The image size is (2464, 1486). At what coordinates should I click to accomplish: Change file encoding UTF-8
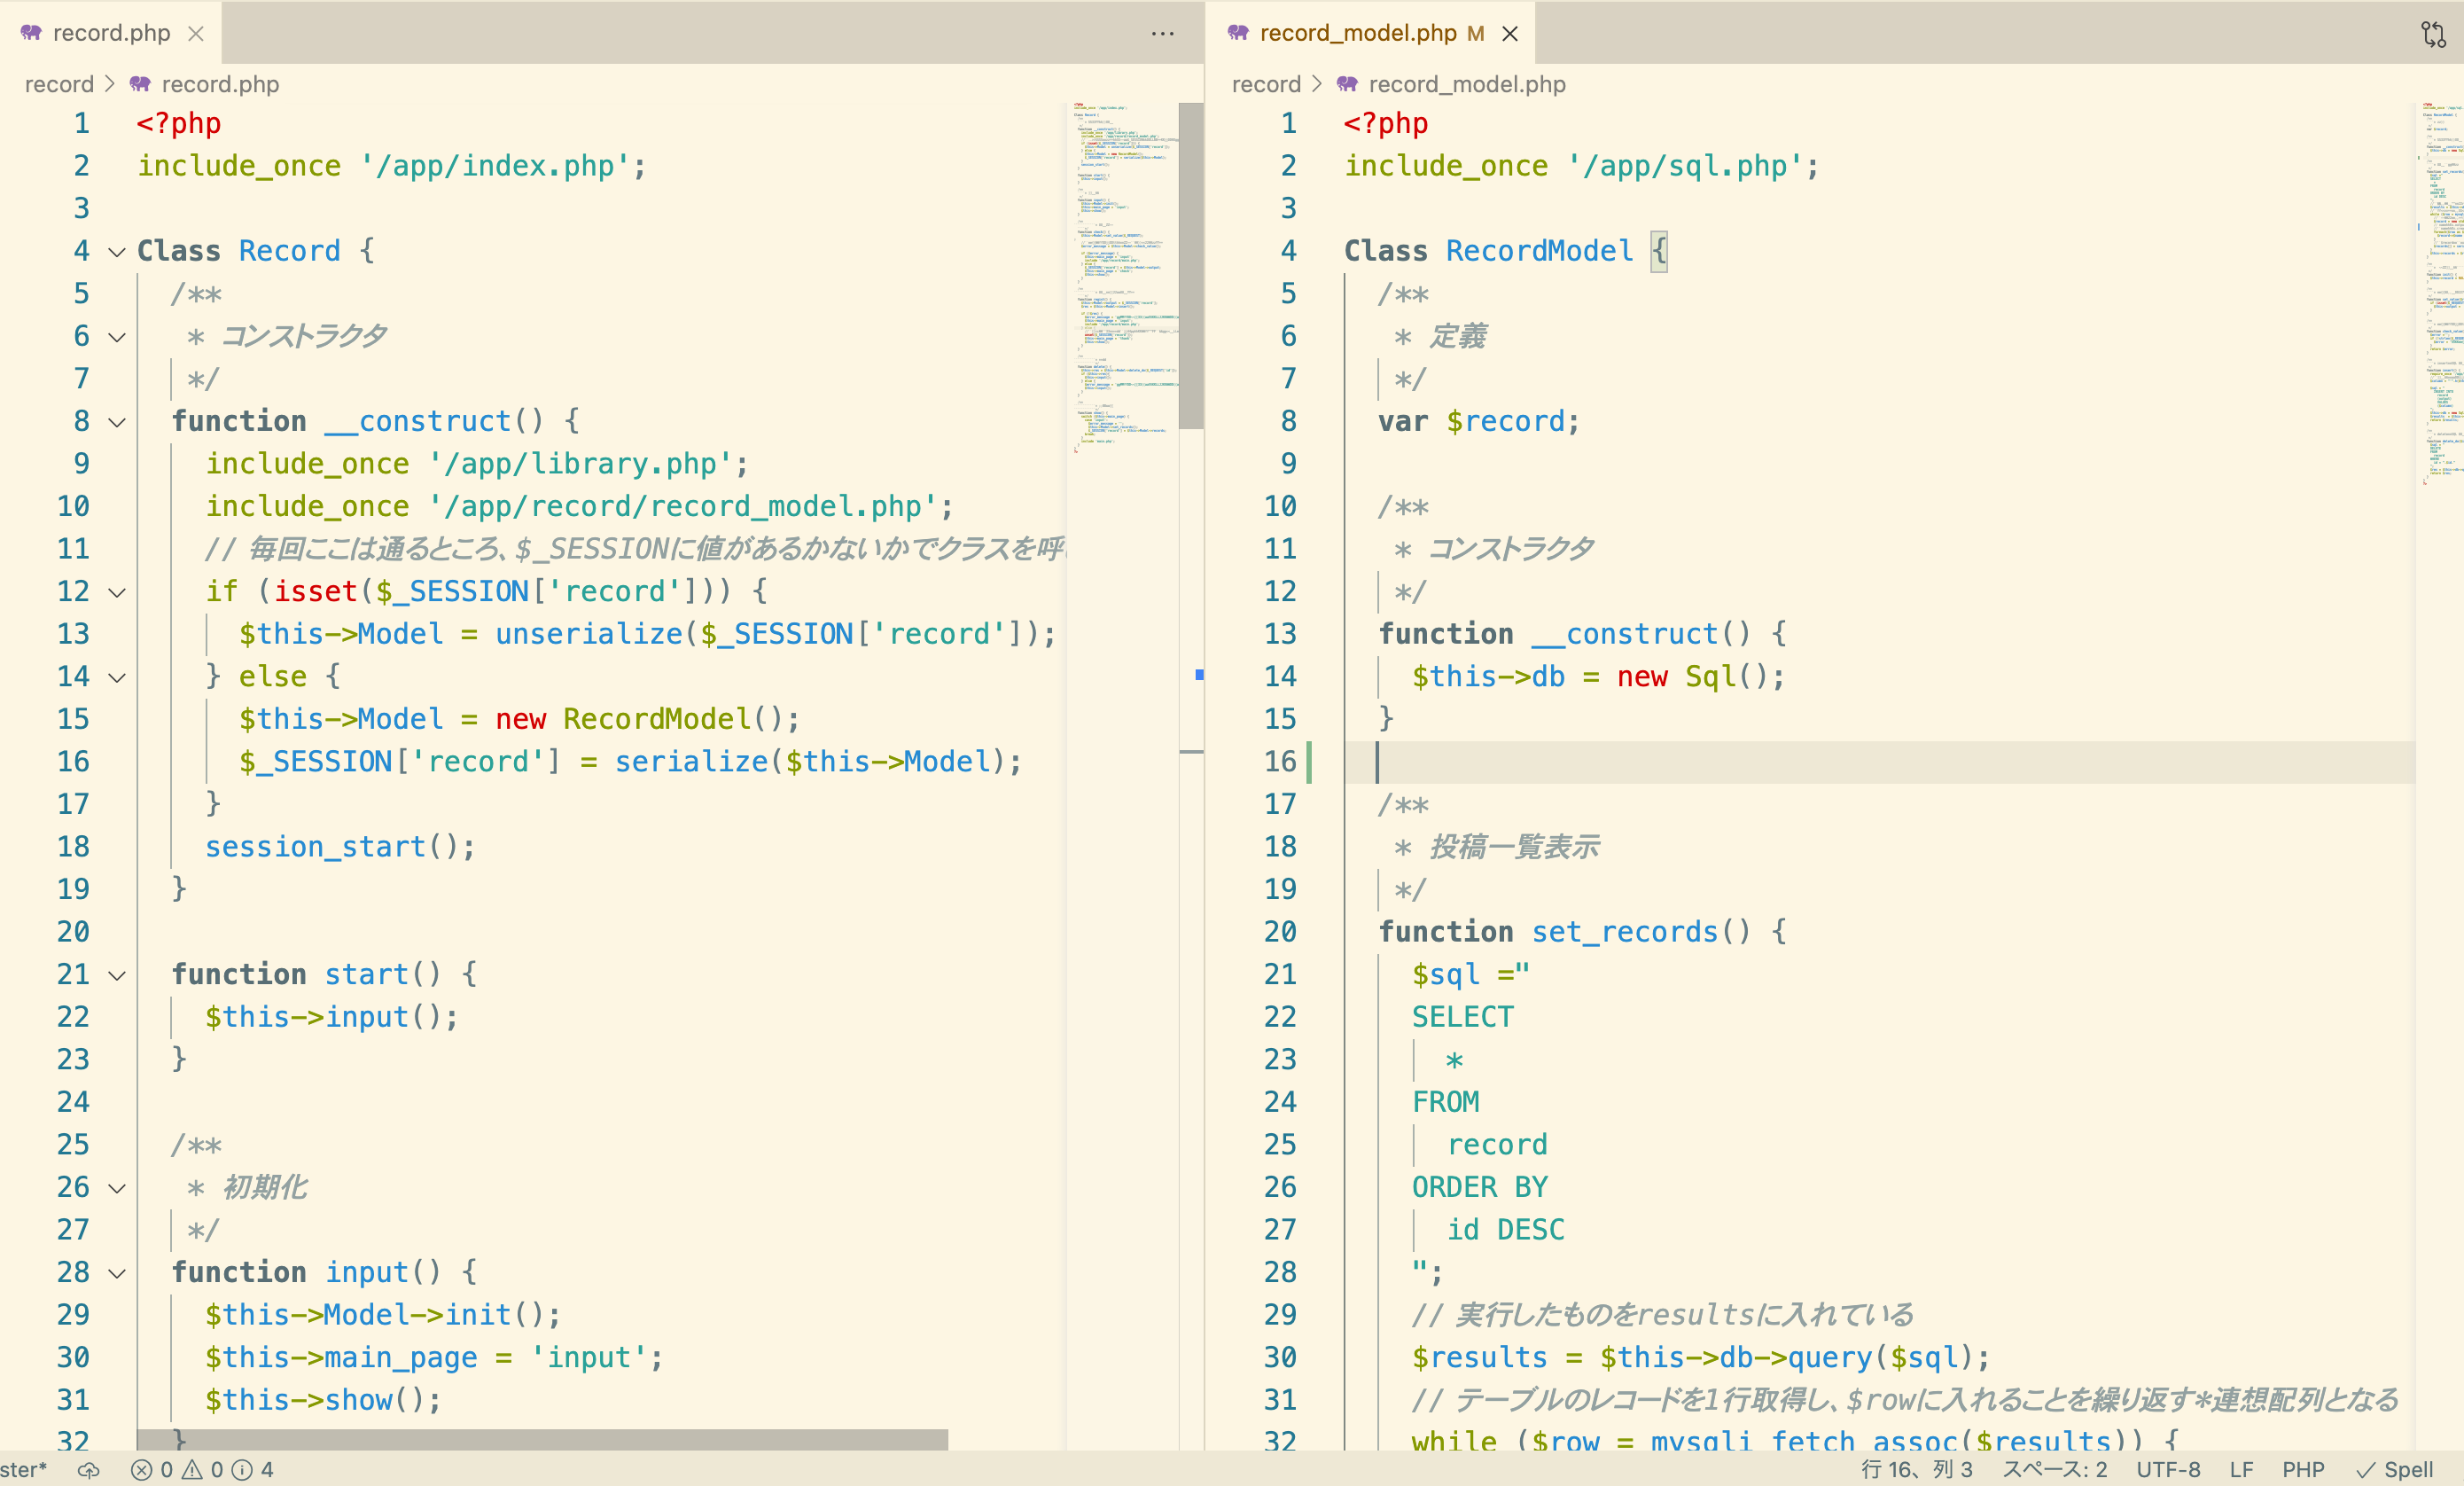pyautogui.click(x=2168, y=1469)
